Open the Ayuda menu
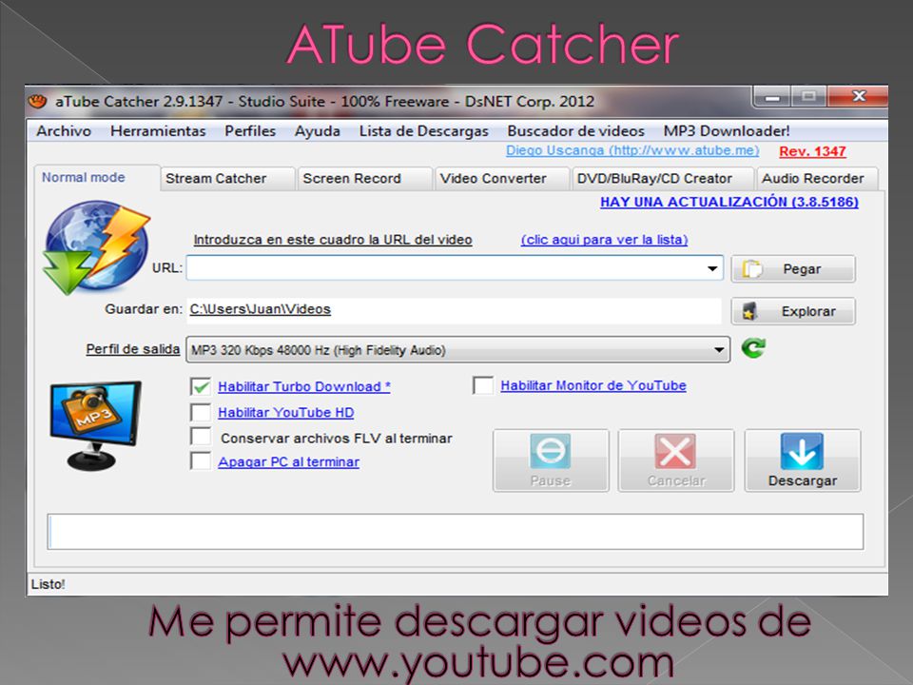The height and width of the screenshot is (685, 913). click(318, 131)
